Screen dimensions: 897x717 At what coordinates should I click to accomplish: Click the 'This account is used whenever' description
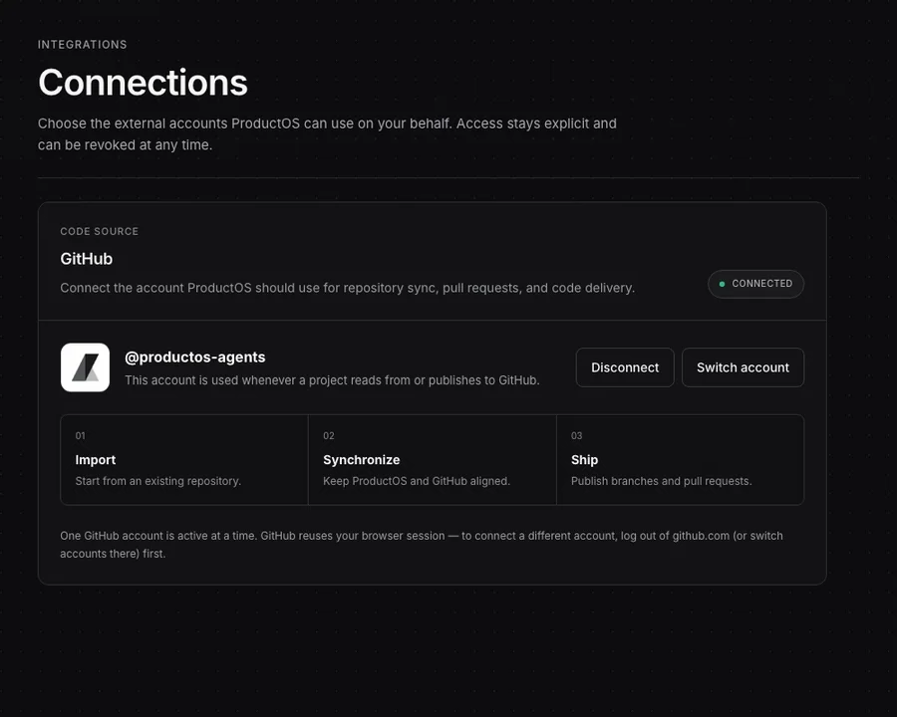[x=332, y=380]
